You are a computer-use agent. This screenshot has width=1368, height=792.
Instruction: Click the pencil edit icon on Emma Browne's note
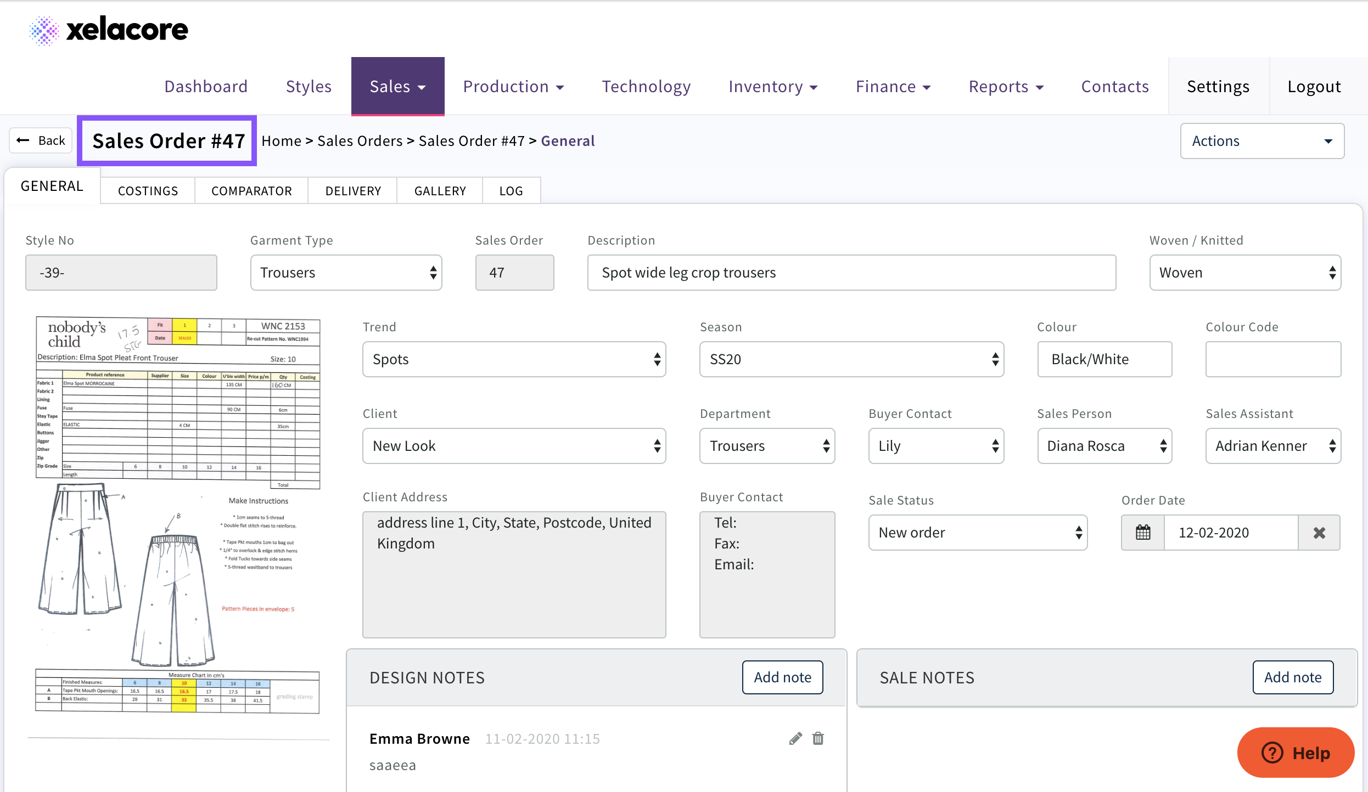pyautogui.click(x=795, y=738)
